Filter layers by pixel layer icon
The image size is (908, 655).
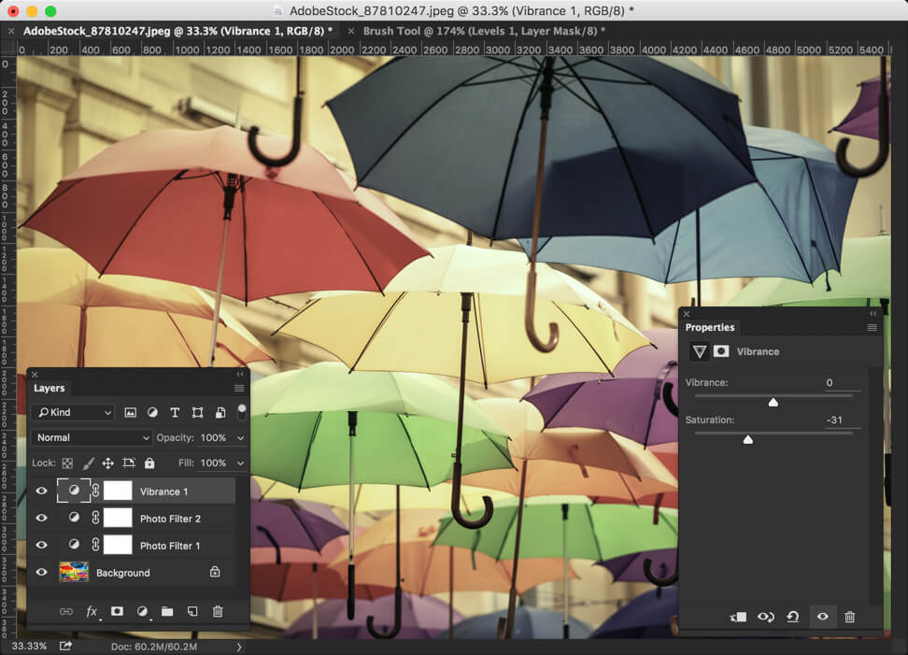130,412
